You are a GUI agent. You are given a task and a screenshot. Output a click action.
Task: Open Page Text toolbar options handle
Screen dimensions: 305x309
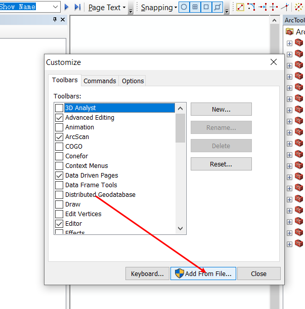point(130,8)
